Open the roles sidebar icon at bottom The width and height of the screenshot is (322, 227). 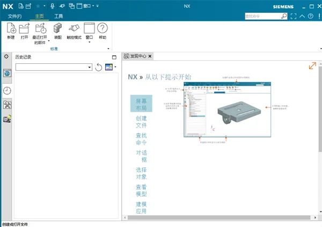point(7,119)
